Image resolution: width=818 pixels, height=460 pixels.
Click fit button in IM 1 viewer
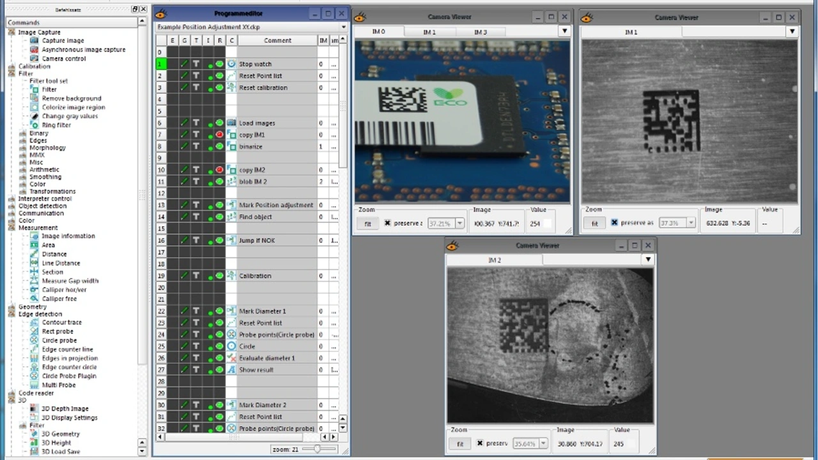click(x=594, y=223)
